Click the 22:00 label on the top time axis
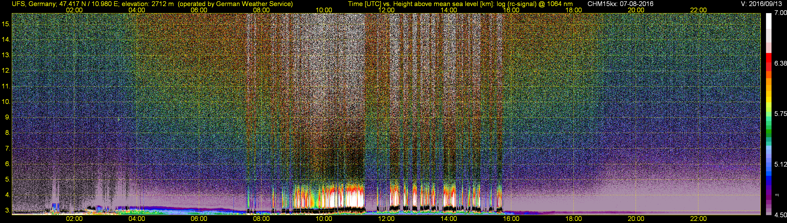This screenshot has width=787, height=223. pyautogui.click(x=698, y=10)
